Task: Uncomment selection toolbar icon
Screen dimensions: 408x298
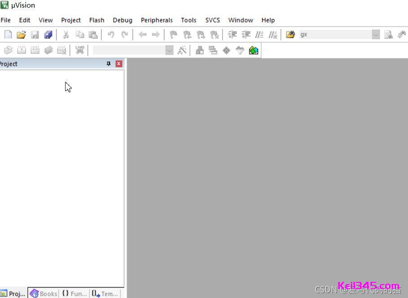Action: [273, 35]
